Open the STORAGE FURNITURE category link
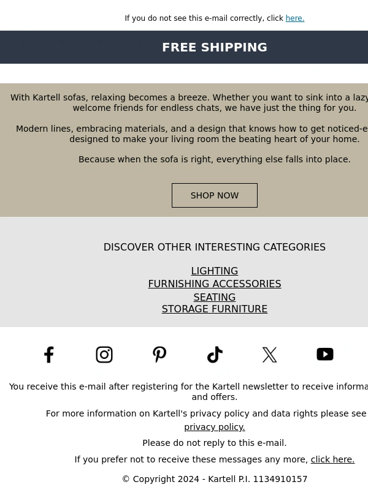 click(x=215, y=309)
